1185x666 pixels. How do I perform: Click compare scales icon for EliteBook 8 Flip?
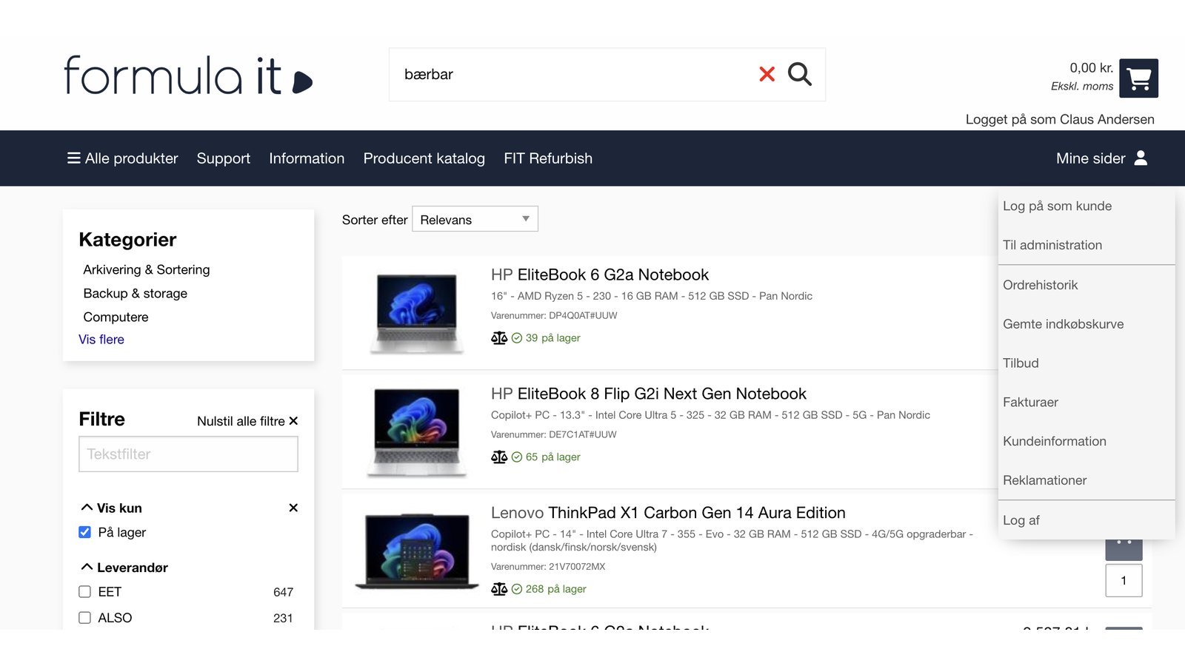coord(499,457)
